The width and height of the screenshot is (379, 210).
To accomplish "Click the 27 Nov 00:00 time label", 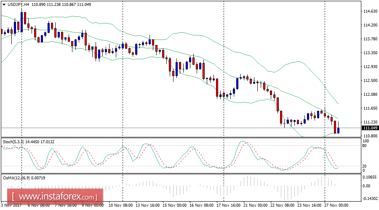I will click(x=336, y=205).
